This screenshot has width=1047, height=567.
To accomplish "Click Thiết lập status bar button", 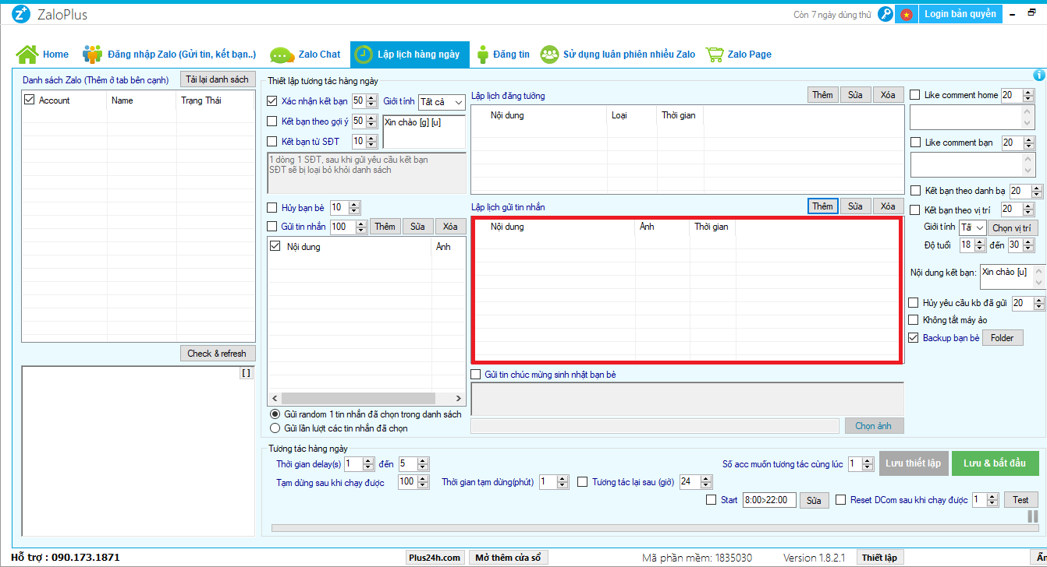I will pos(878,557).
